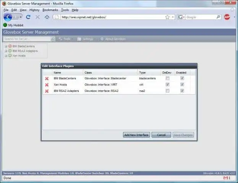Bookmark this page with the star icon

coord(167,17)
